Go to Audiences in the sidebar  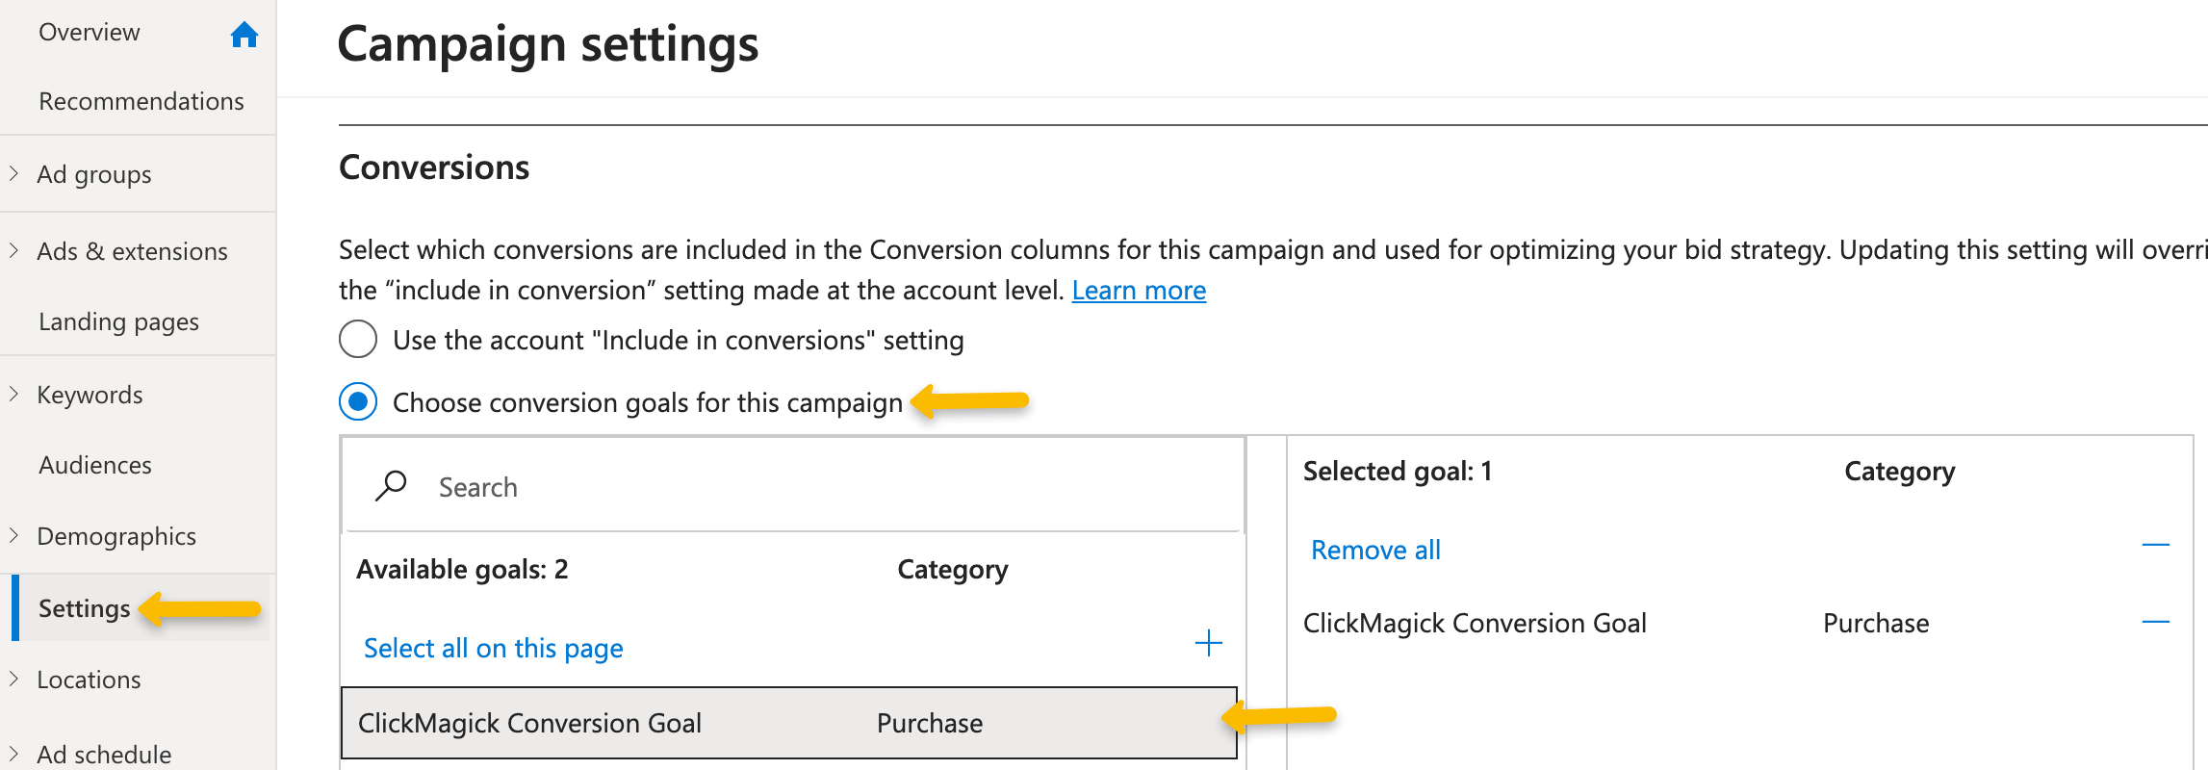click(x=95, y=465)
